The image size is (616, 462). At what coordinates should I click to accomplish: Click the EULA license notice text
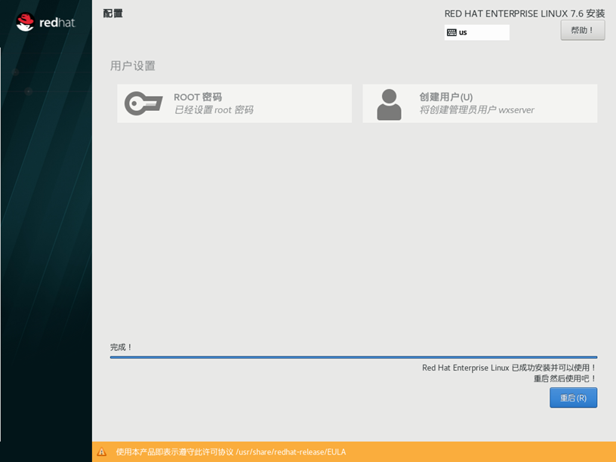230,451
